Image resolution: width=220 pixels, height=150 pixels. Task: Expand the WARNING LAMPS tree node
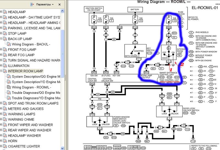[1, 114]
